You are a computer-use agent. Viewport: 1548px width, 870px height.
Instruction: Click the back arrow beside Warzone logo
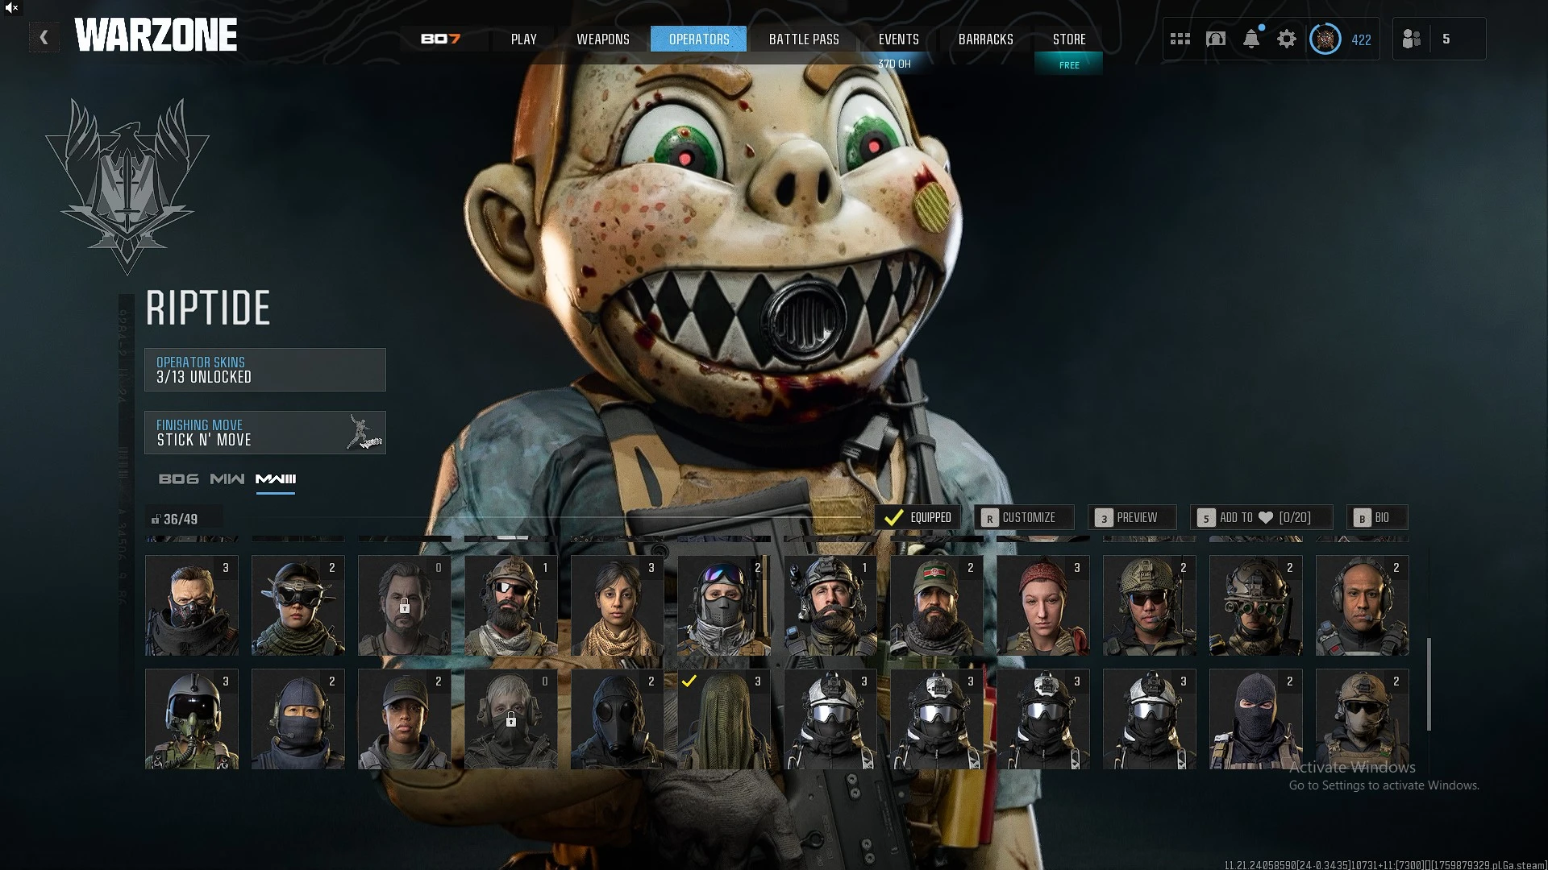[x=44, y=37]
